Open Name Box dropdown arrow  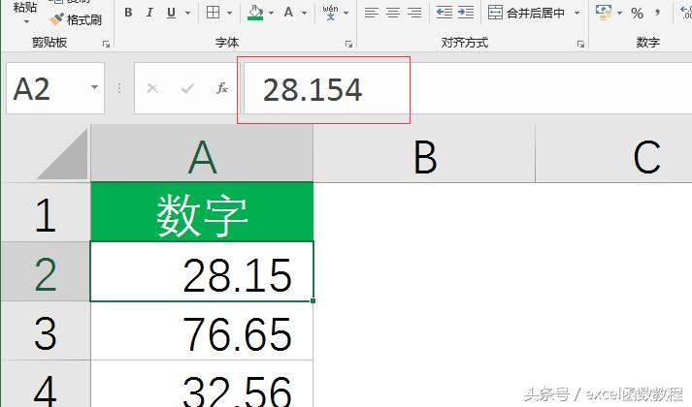[x=94, y=87]
